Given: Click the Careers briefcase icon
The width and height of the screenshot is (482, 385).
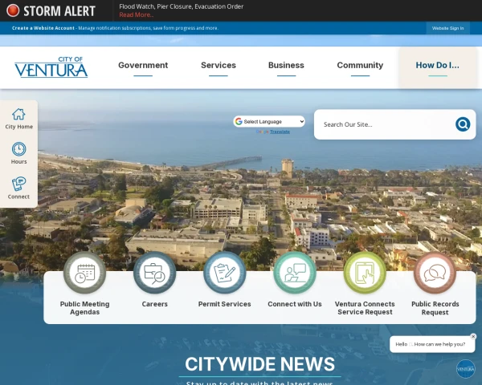Looking at the screenshot, I should (x=154, y=273).
